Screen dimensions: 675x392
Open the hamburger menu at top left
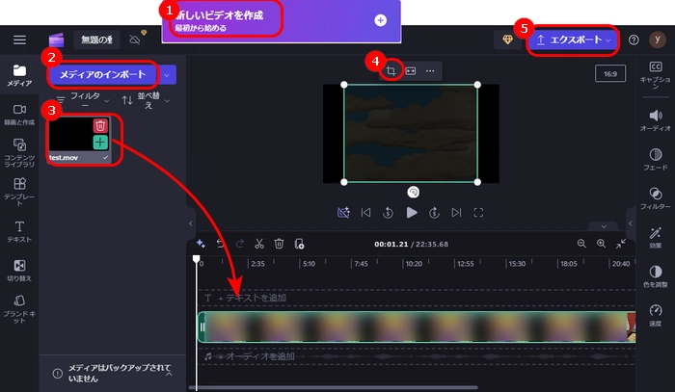point(20,39)
